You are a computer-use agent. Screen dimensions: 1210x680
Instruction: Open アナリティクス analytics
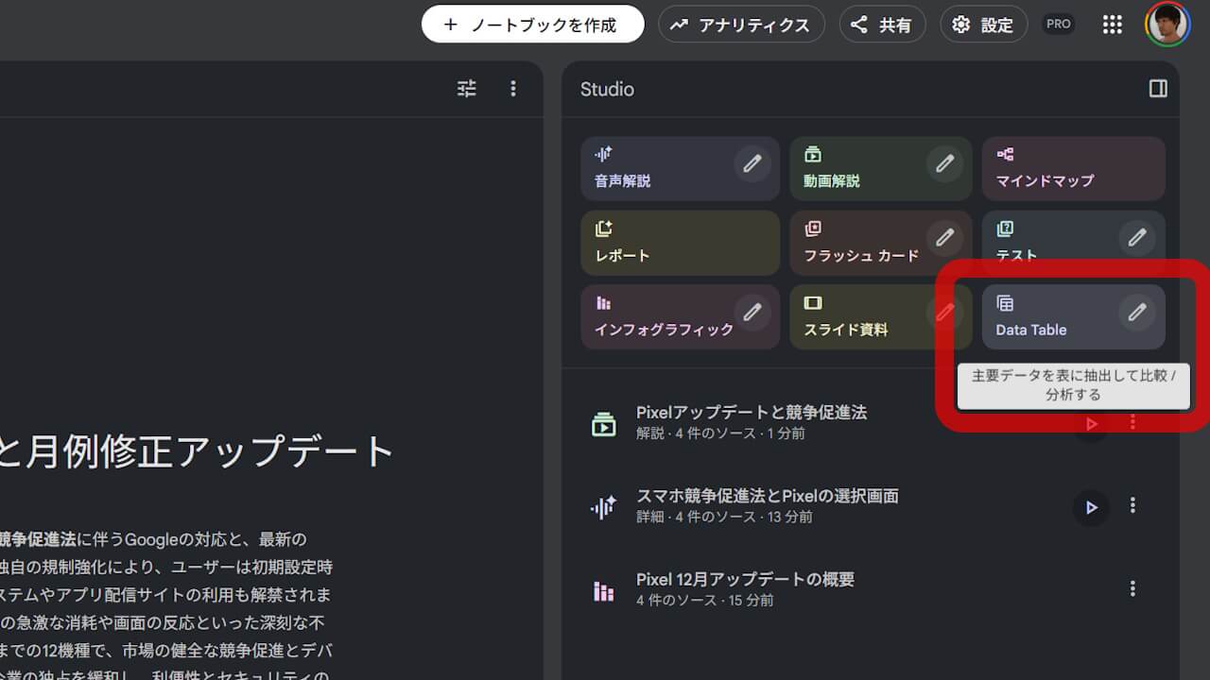[x=741, y=24]
